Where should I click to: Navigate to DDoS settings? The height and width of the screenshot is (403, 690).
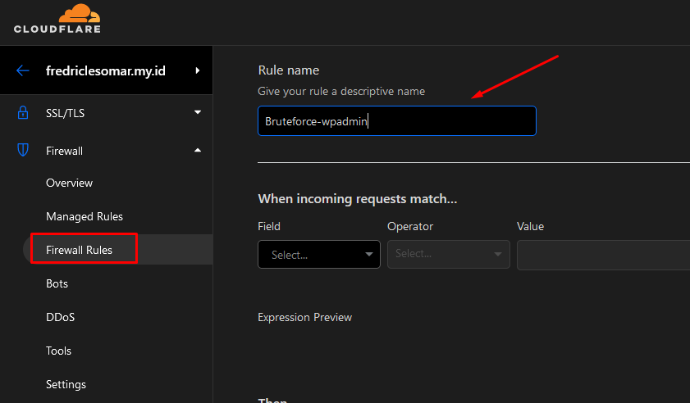tap(61, 317)
